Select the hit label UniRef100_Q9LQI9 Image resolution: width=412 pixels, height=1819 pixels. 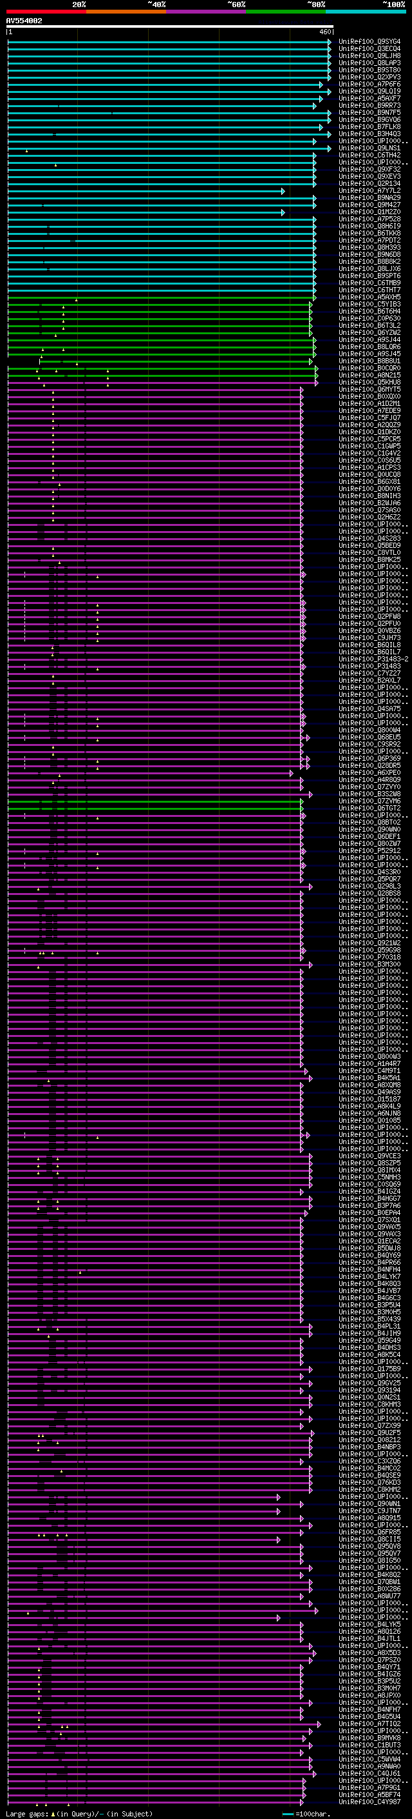pos(370,91)
